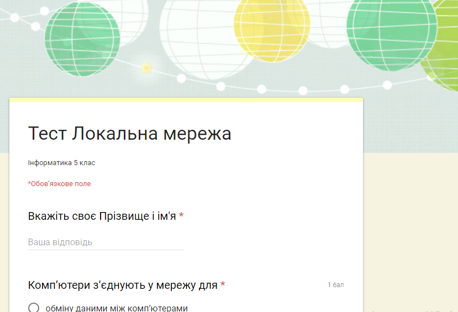
Task: Click question "Комп'ютери з'єднують у мережу для"
Action: [123, 285]
